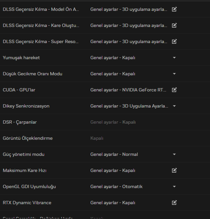
Task: Edit the DLSS Super Resolution override
Action: click(x=174, y=41)
